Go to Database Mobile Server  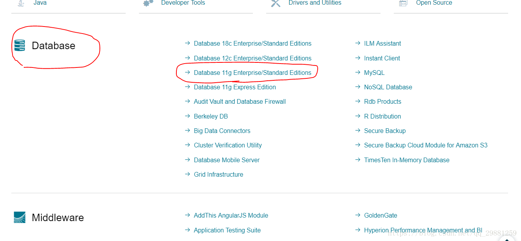pos(227,160)
